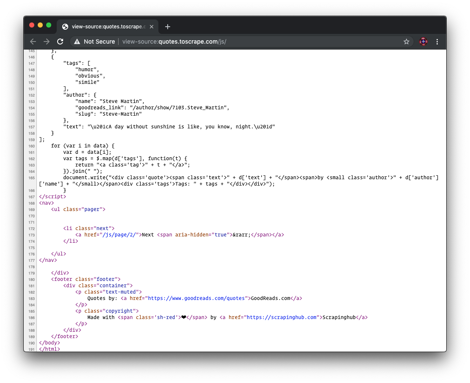Image resolution: width=470 pixels, height=383 pixels.
Task: Click the "Not Secure" label text
Action: click(x=99, y=42)
